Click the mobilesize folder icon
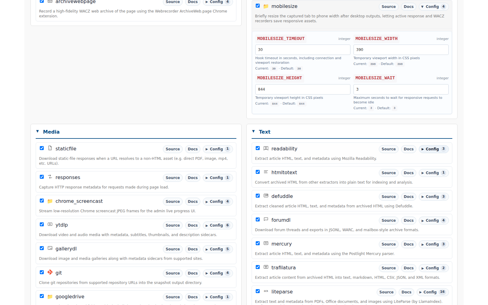Image resolution: width=488 pixels, height=305 pixels. pyautogui.click(x=266, y=6)
